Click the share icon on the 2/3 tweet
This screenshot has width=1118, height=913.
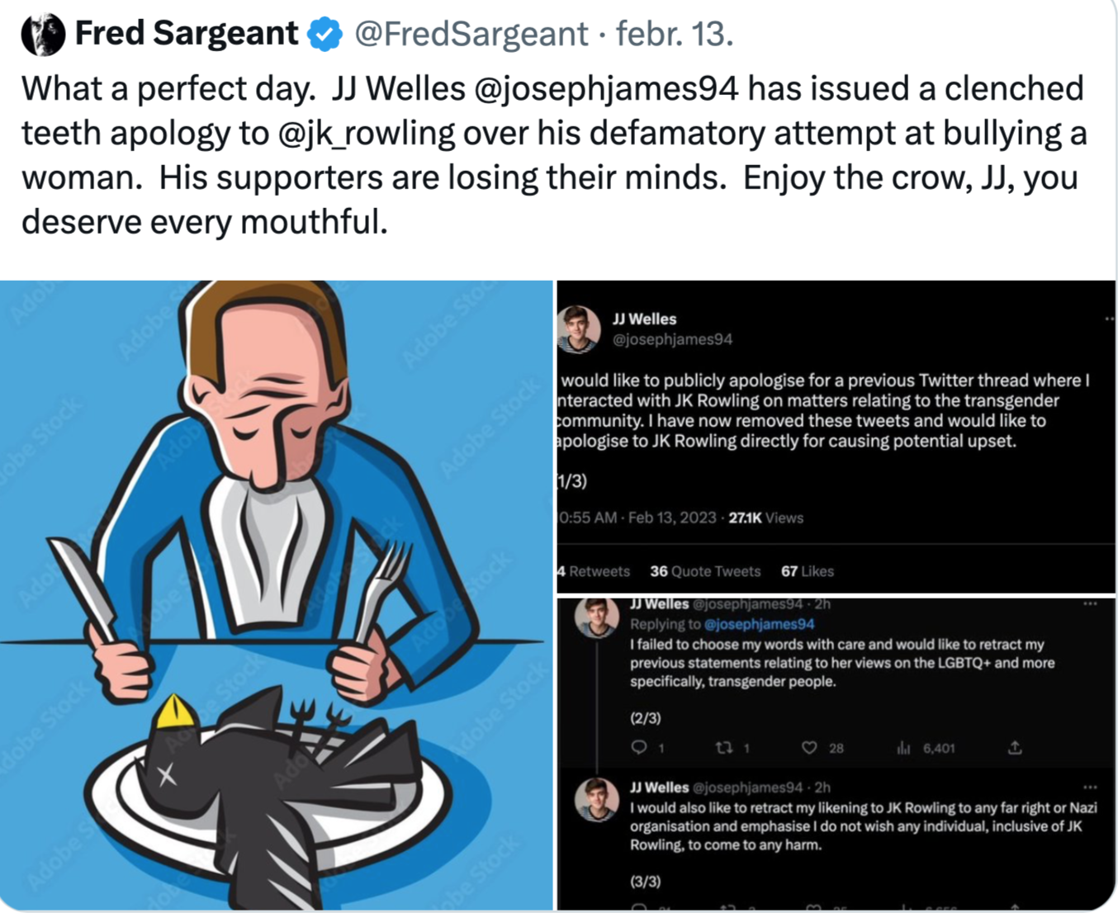coord(1015,747)
